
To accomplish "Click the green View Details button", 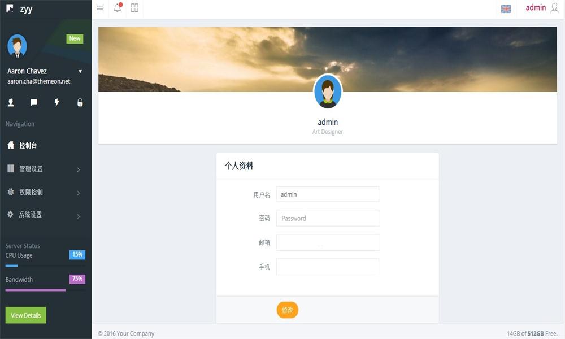I will click(25, 315).
